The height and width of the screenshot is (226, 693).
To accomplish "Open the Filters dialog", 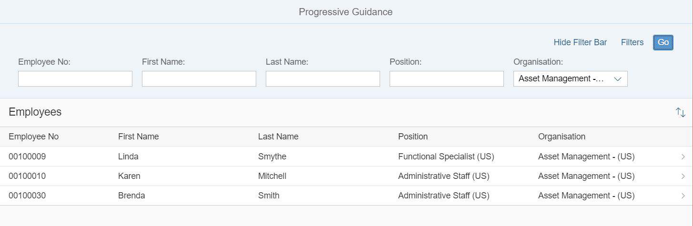I will pyautogui.click(x=632, y=42).
